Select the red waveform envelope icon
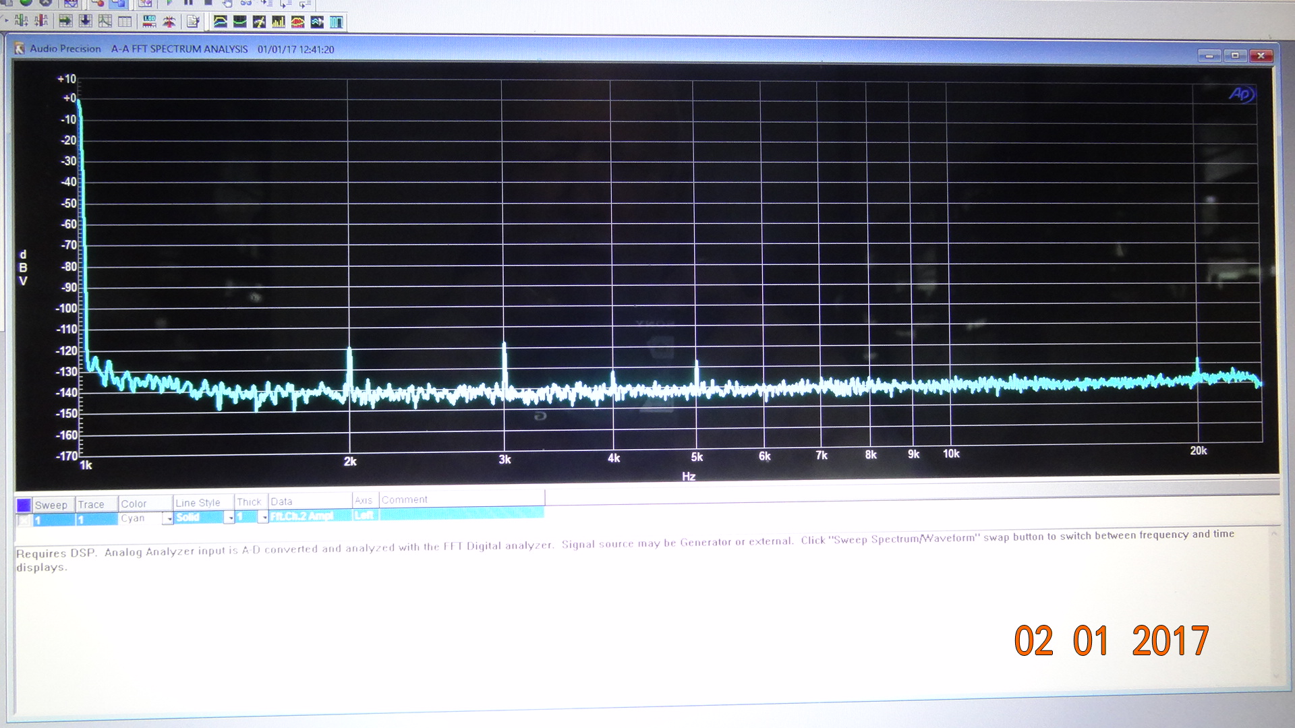The height and width of the screenshot is (728, 1295). click(297, 22)
